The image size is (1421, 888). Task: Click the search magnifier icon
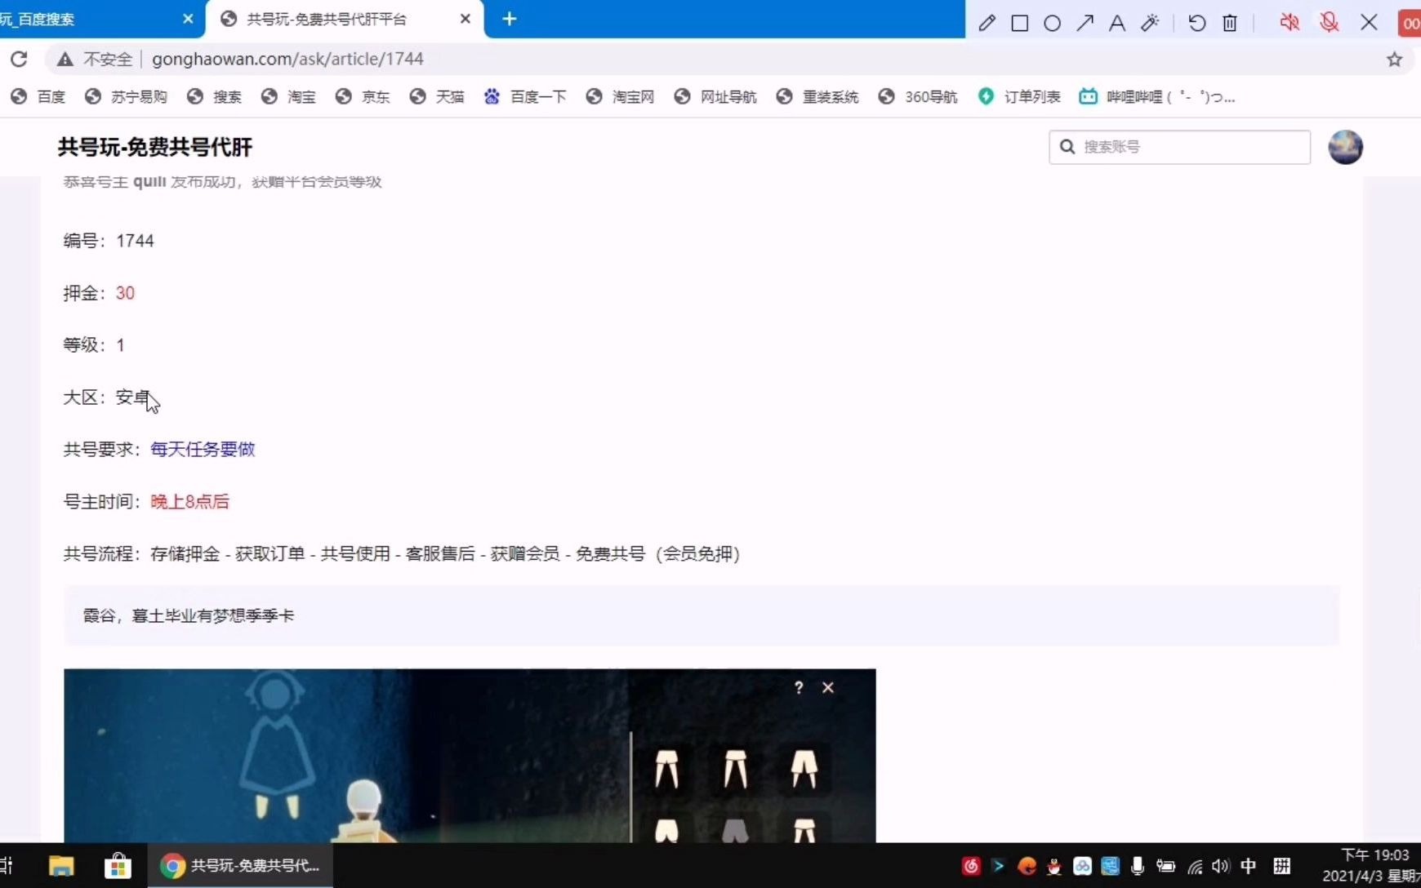(1067, 147)
